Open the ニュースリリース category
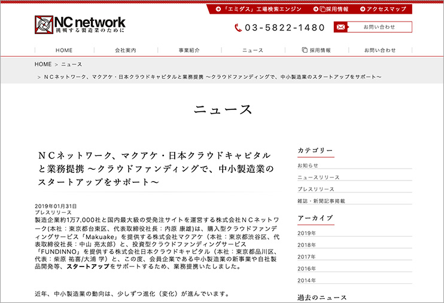Viewport: 444px width, 303px height. 318,177
